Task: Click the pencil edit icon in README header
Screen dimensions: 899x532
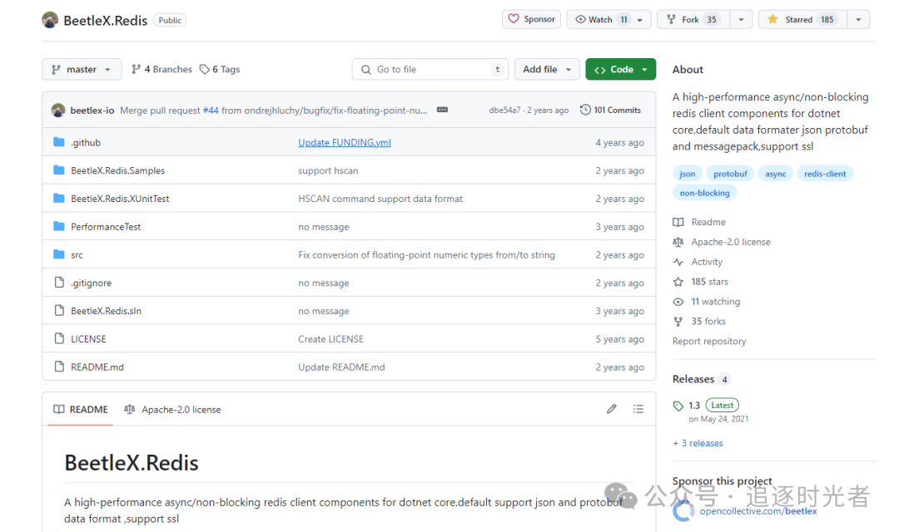Action: click(612, 409)
